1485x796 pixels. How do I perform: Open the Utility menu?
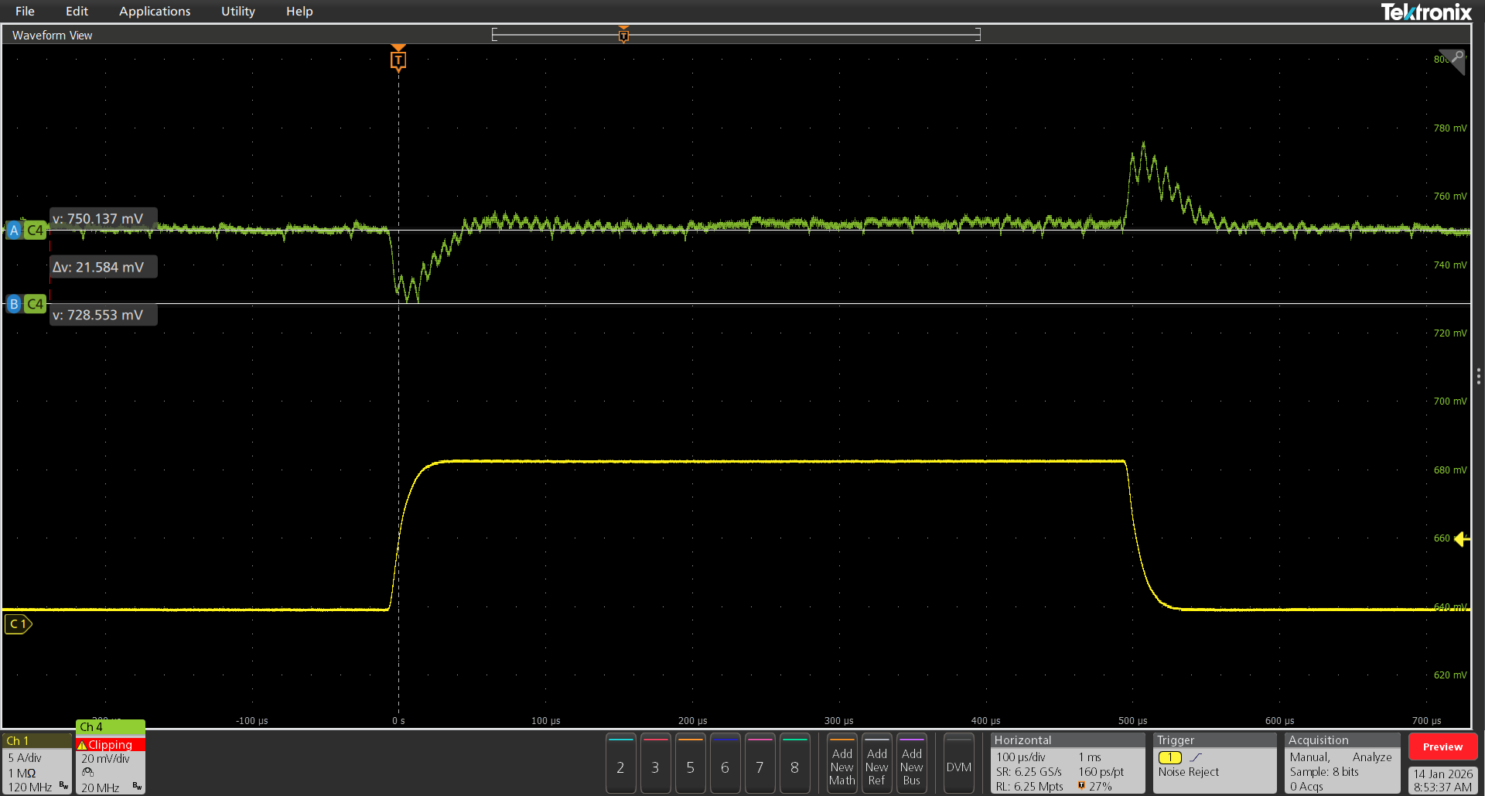coord(238,11)
